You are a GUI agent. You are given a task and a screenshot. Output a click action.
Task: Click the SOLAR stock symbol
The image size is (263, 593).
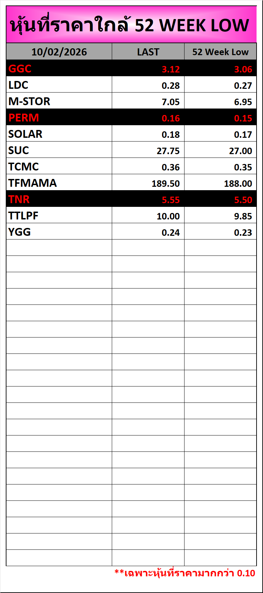(x=25, y=134)
